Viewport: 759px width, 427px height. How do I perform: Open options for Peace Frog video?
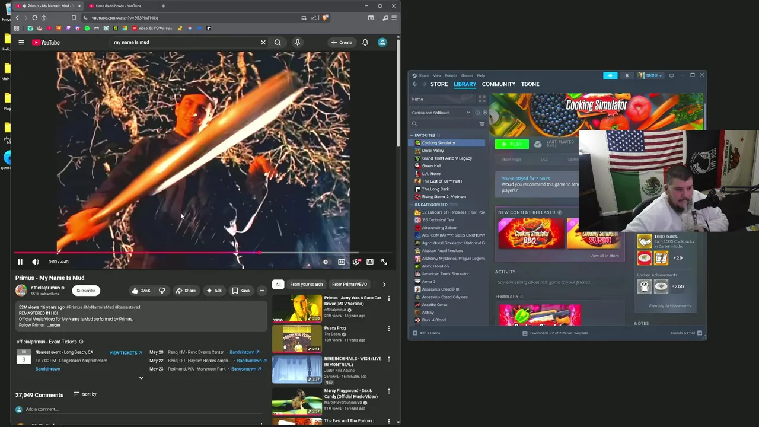pyautogui.click(x=389, y=329)
